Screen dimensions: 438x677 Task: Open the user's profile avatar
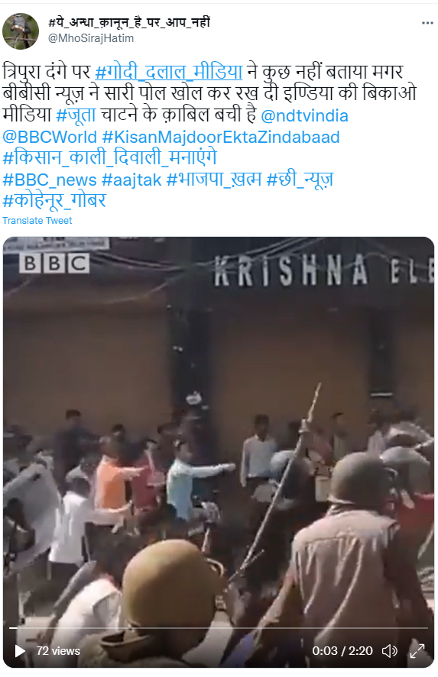pyautogui.click(x=21, y=31)
